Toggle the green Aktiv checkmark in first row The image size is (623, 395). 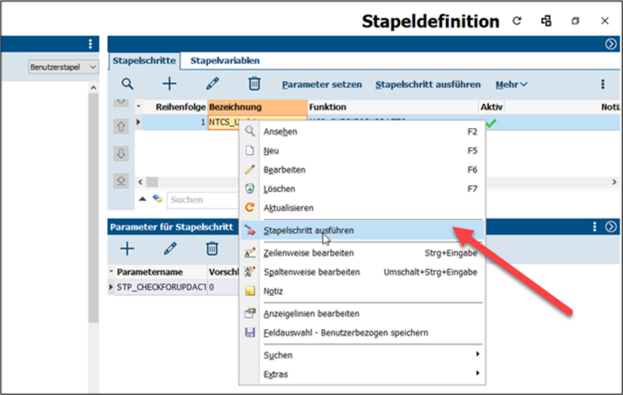491,123
